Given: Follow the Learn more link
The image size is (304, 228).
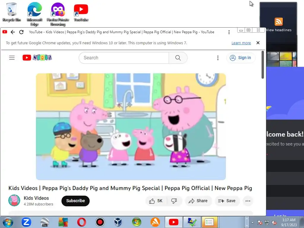Looking at the screenshot, I should [241, 43].
